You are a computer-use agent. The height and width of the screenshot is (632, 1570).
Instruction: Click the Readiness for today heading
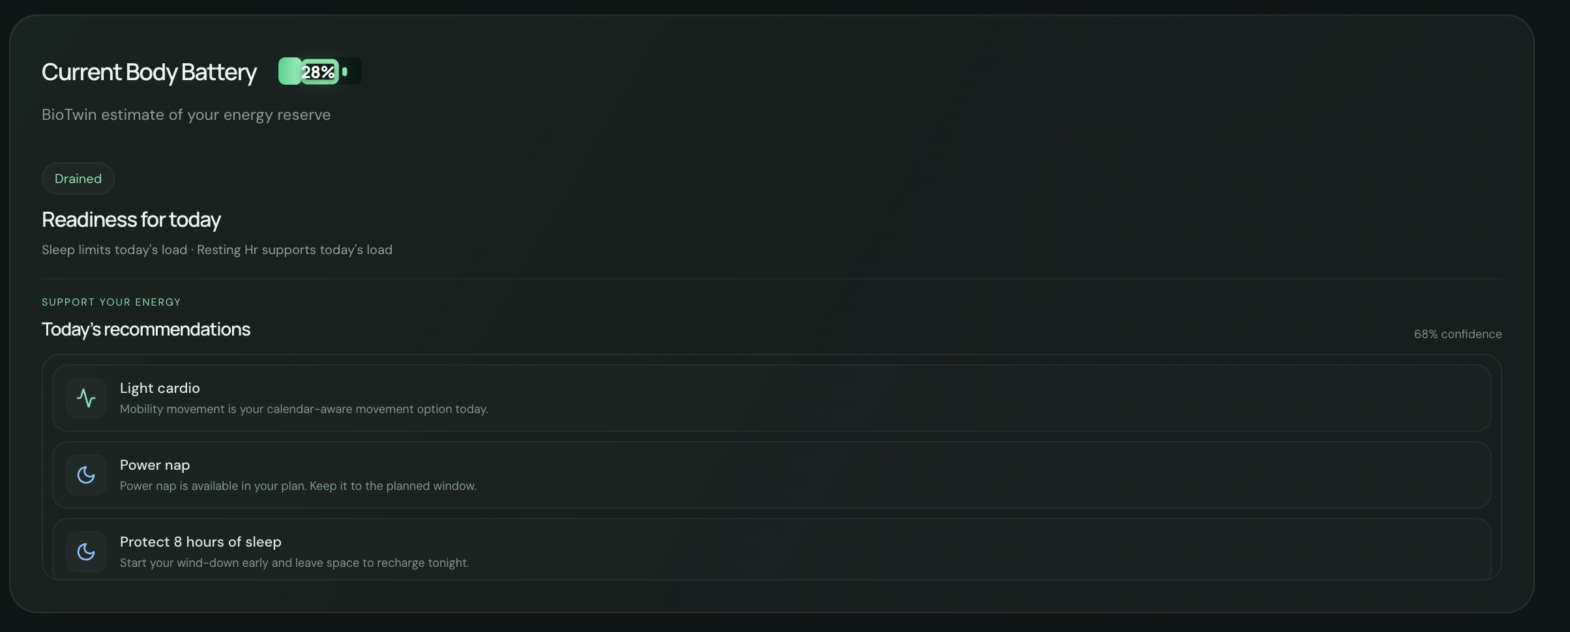(x=131, y=220)
